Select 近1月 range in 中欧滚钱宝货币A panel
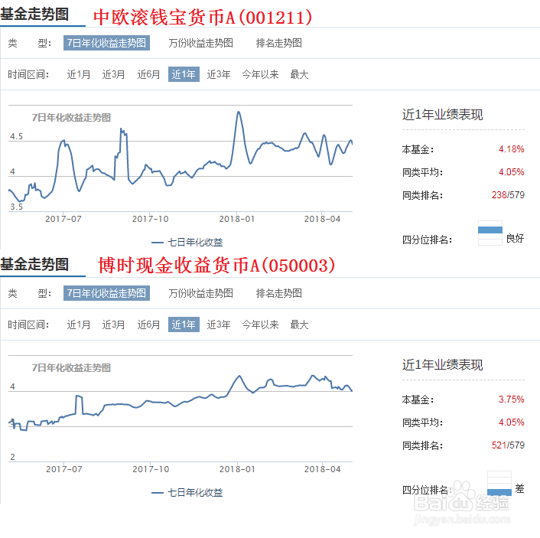Viewport: 540px width, 538px height. tap(79, 74)
